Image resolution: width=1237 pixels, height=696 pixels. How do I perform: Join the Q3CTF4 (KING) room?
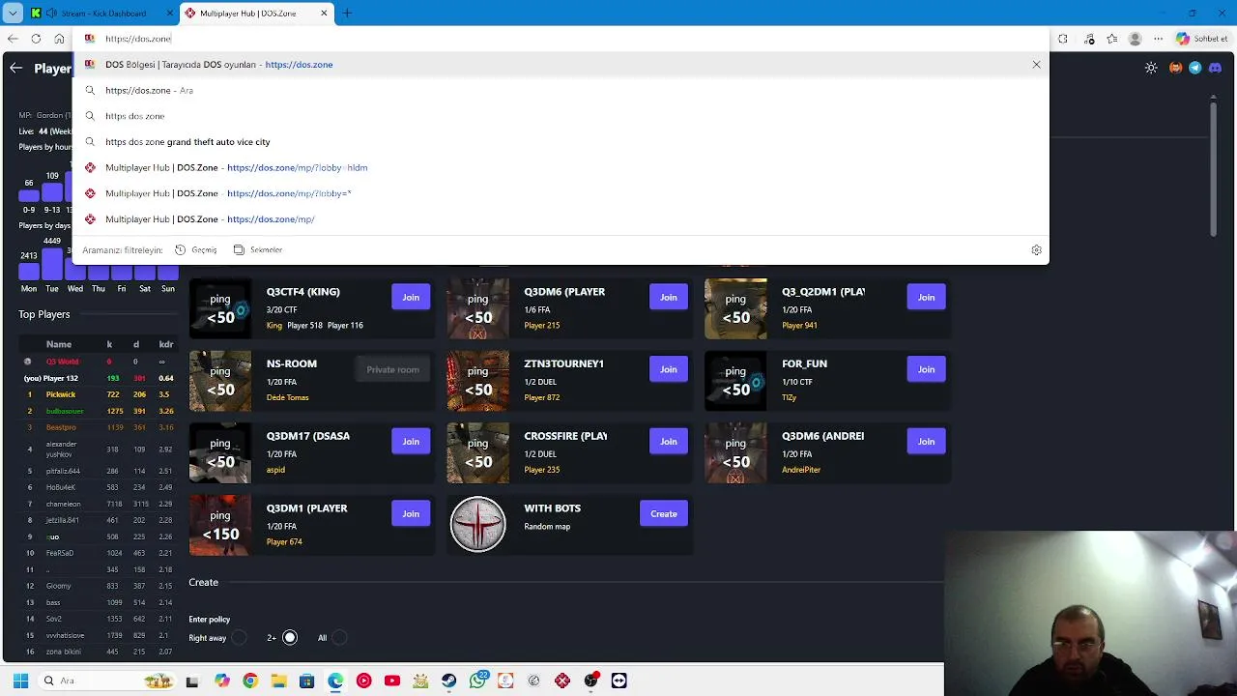(411, 297)
